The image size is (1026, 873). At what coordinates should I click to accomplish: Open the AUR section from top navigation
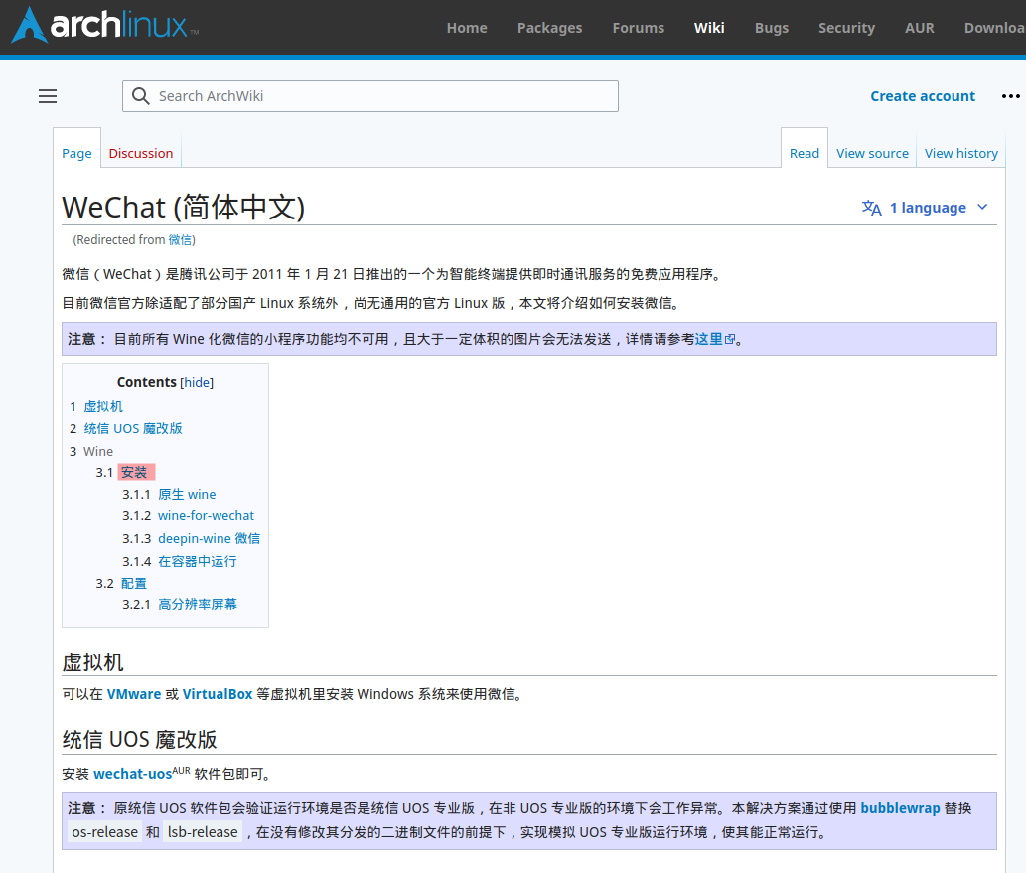919,28
